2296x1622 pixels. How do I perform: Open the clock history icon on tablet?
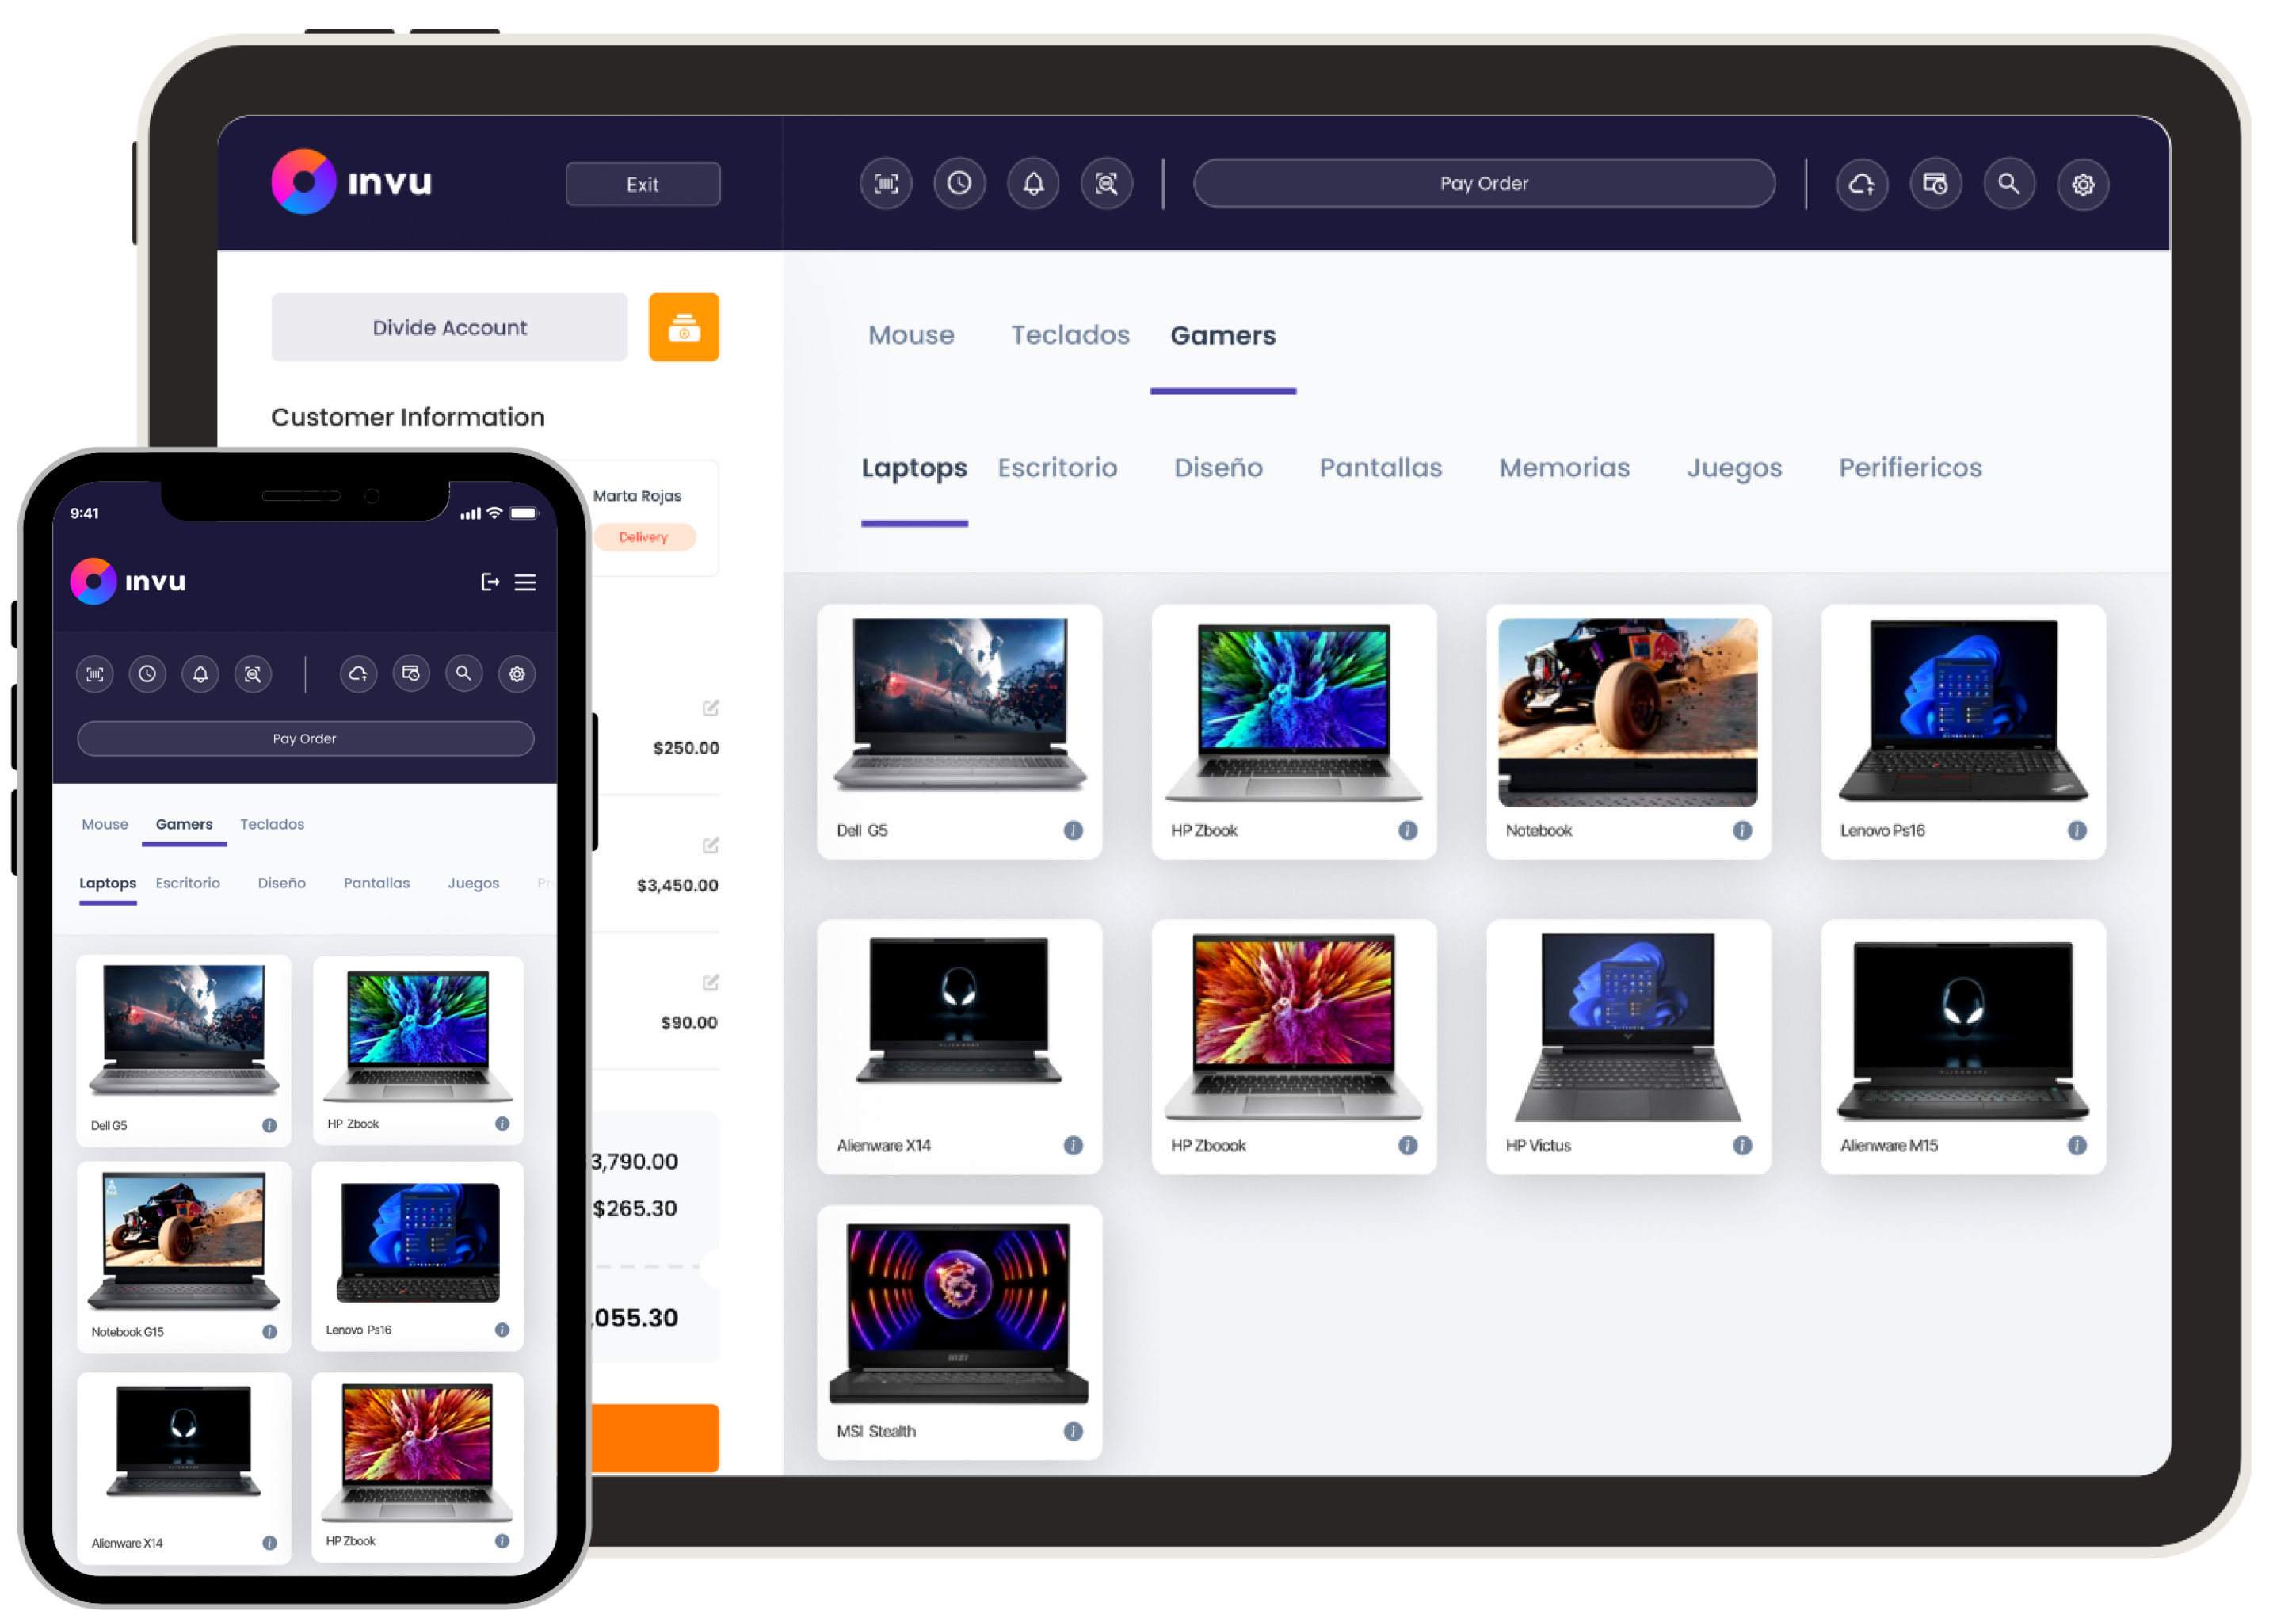959,184
